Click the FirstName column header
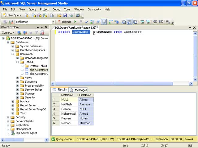This screenshot has width=198, height=148. click(x=86, y=95)
